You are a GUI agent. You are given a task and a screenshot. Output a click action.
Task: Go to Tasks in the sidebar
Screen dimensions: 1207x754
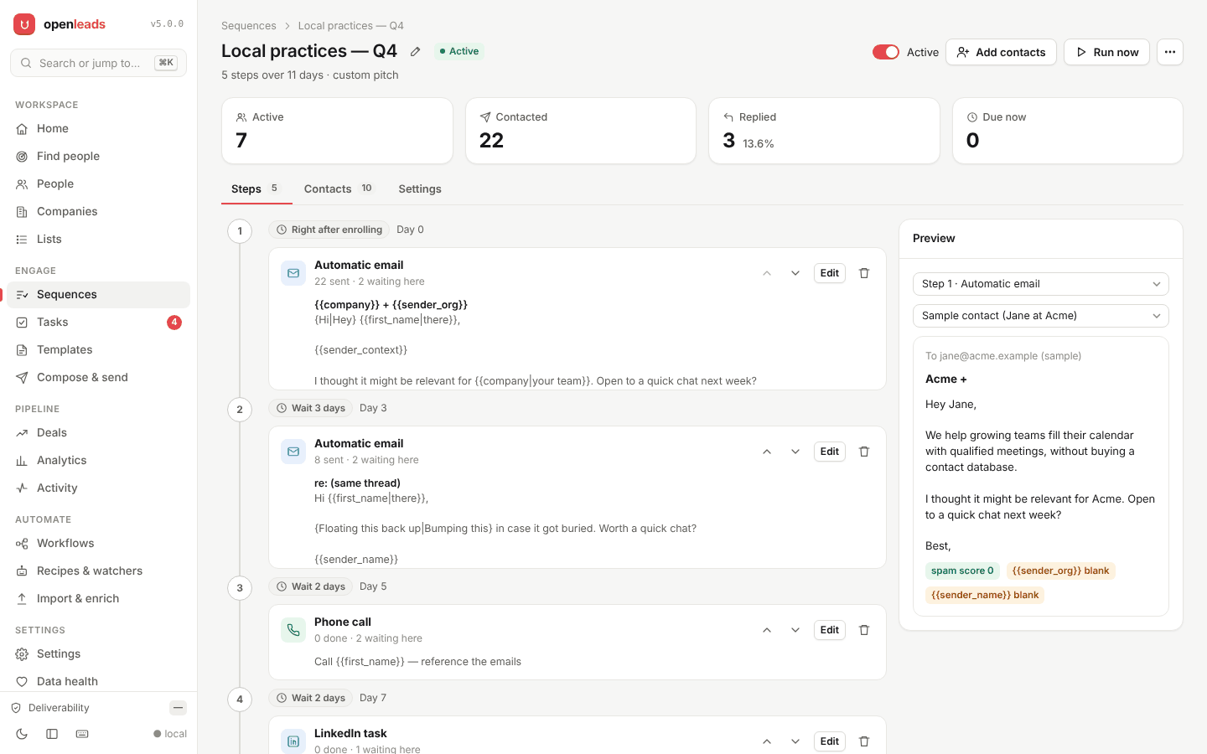[99, 323]
